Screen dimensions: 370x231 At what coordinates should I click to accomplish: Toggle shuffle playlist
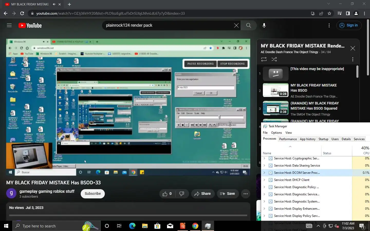click(274, 59)
